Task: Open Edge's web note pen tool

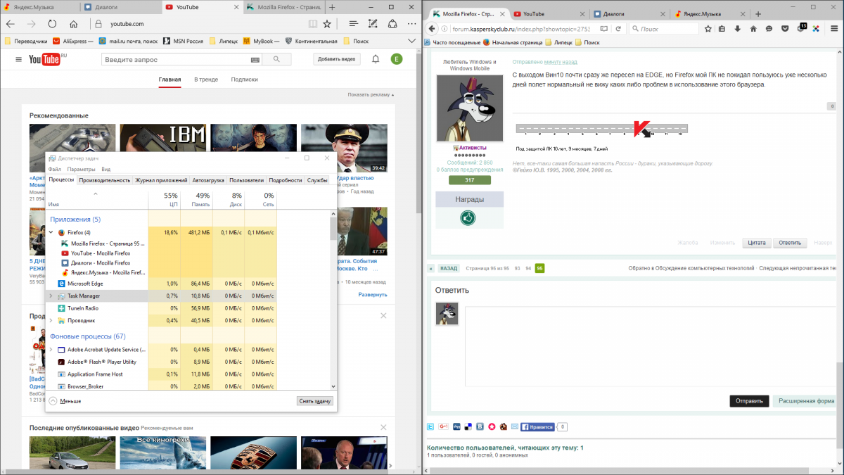Action: click(x=373, y=23)
